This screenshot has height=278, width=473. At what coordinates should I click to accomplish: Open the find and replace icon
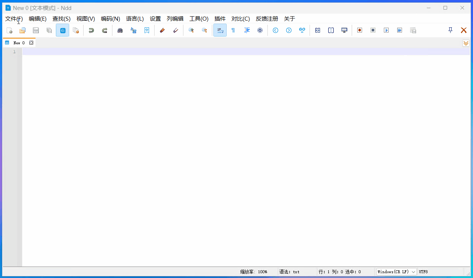134,30
